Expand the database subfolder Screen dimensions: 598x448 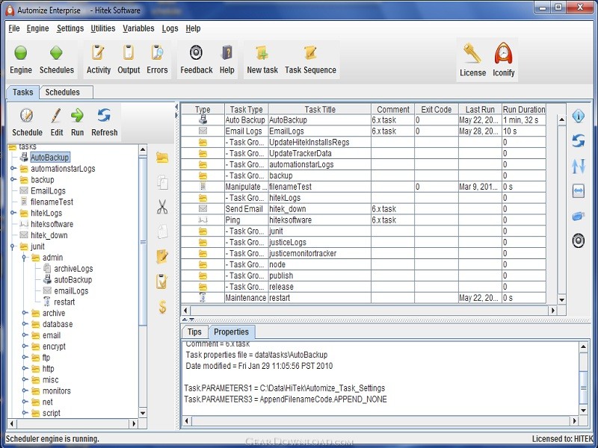(25, 324)
